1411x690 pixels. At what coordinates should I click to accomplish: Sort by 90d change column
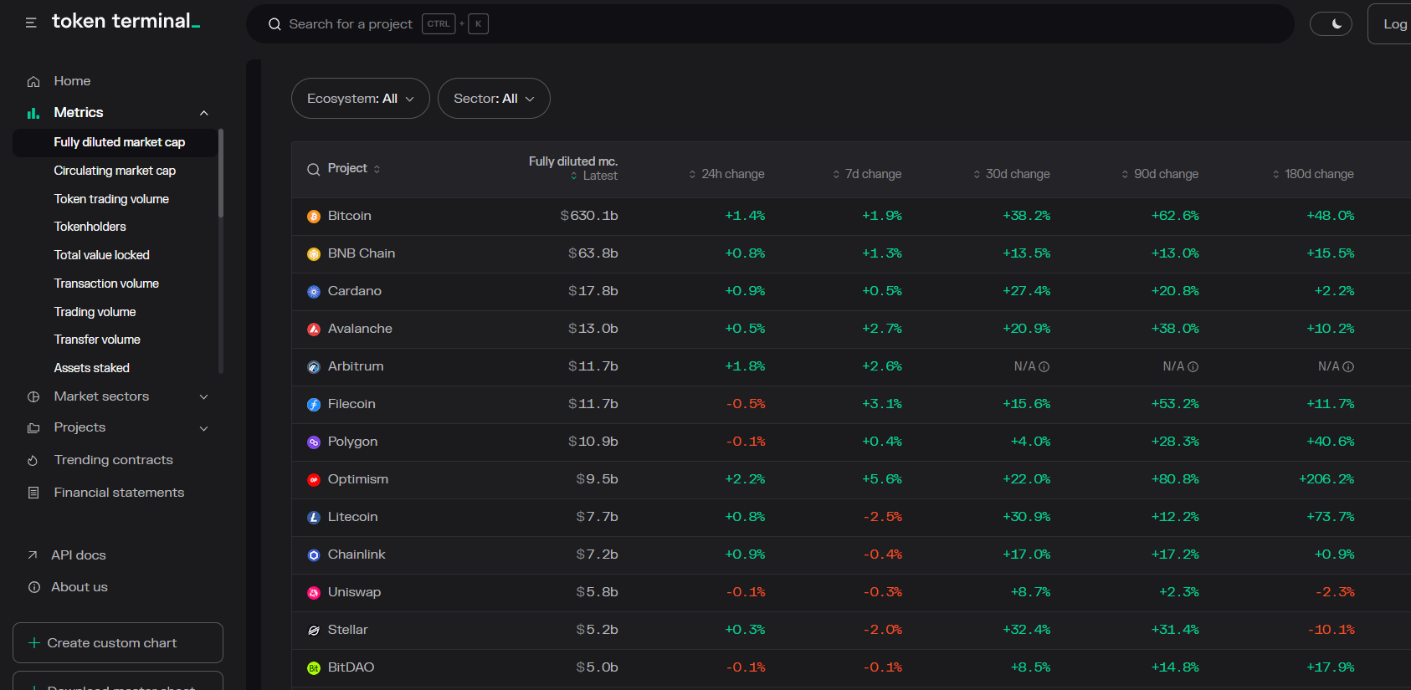point(1160,174)
